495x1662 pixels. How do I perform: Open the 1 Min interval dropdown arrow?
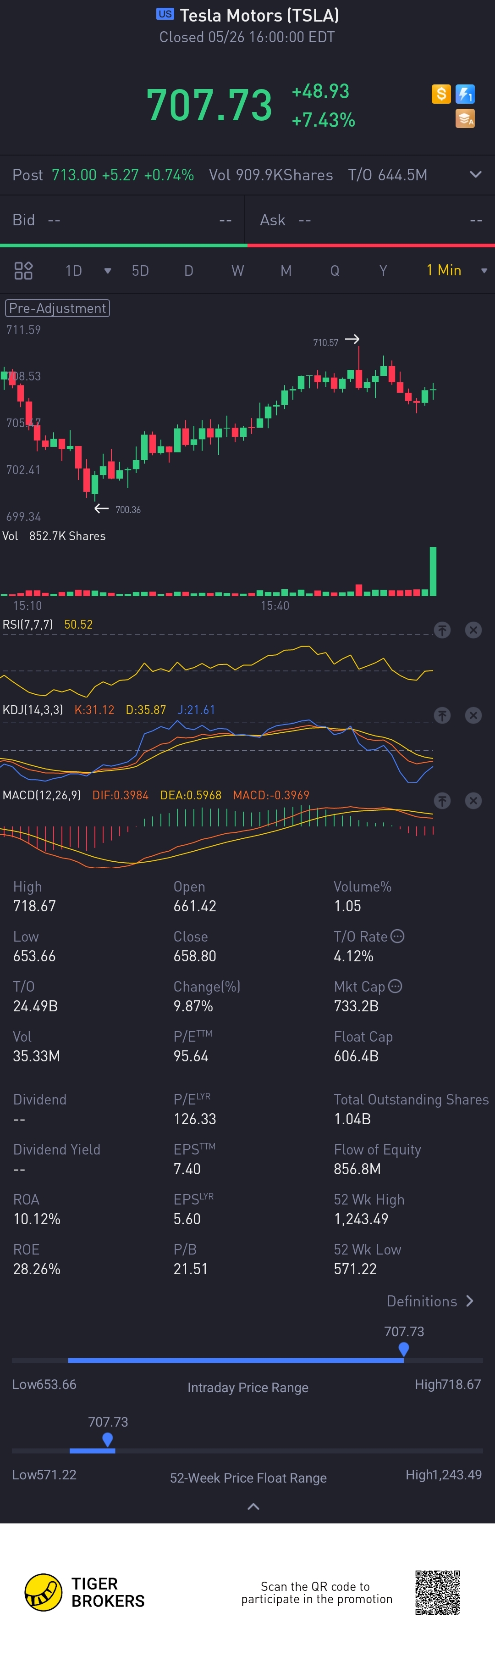(484, 271)
